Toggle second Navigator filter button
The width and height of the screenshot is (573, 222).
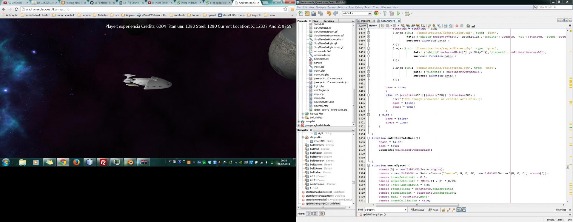tap(315, 214)
